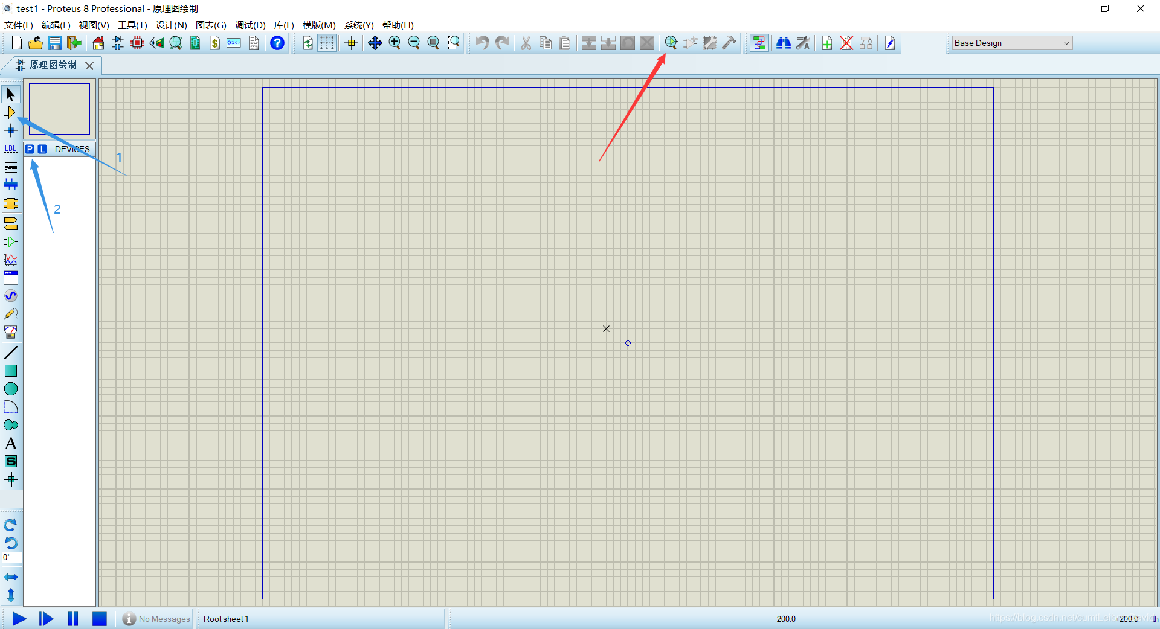Open the 视图(V) menu
Screen dimensions: 1160x629
(94, 25)
